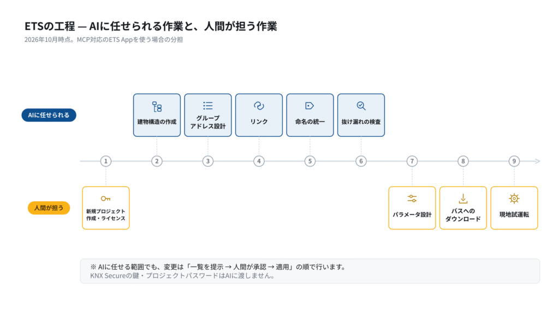
Task: Click the download arrow icon above バスへのダウンロード
Action: point(463,198)
